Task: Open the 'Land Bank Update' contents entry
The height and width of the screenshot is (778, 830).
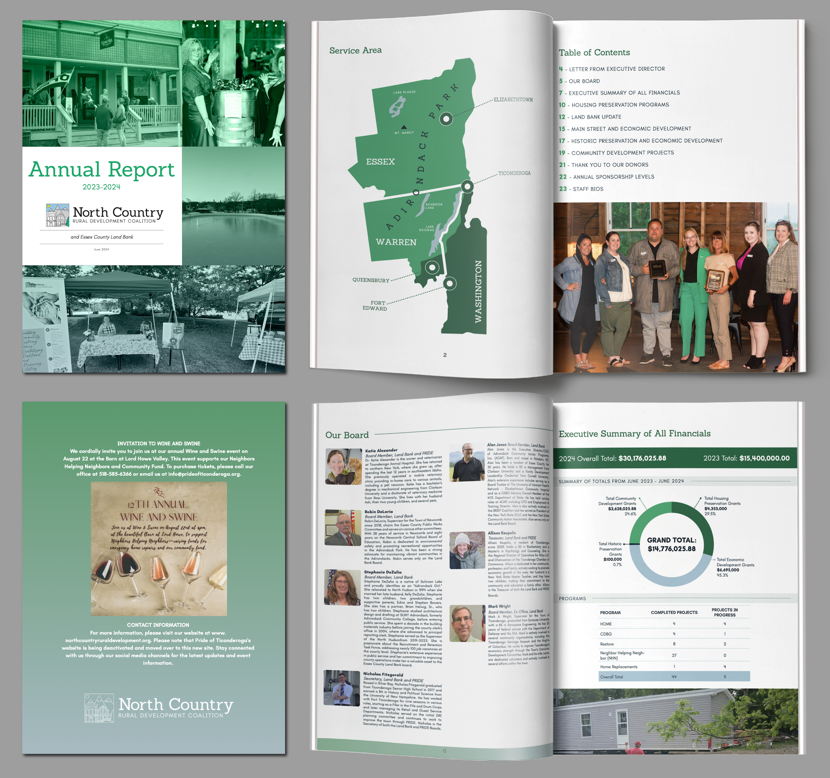Action: click(590, 117)
